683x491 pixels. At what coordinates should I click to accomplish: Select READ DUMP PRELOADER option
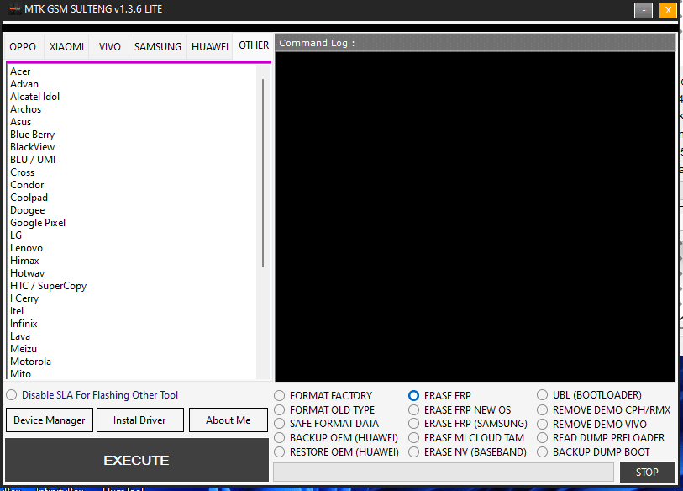coord(543,437)
